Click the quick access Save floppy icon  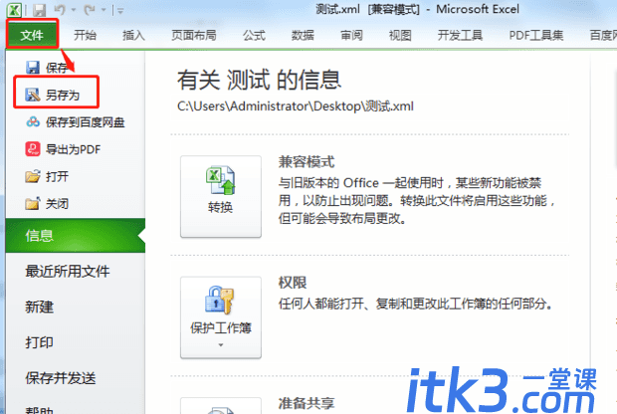pos(40,10)
